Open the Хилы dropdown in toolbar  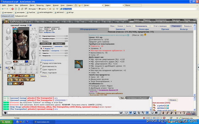[x=43, y=9]
